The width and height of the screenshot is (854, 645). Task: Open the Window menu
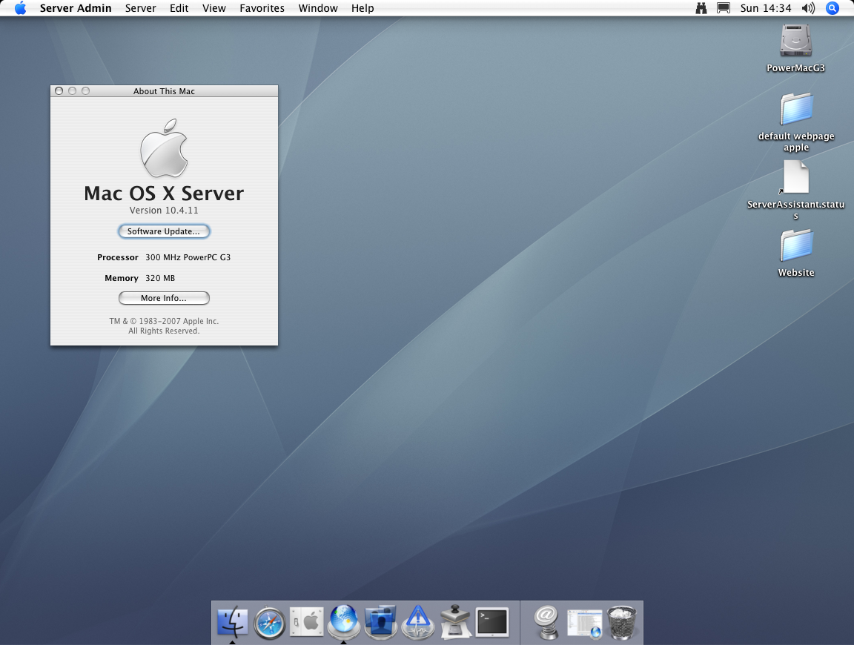[318, 8]
